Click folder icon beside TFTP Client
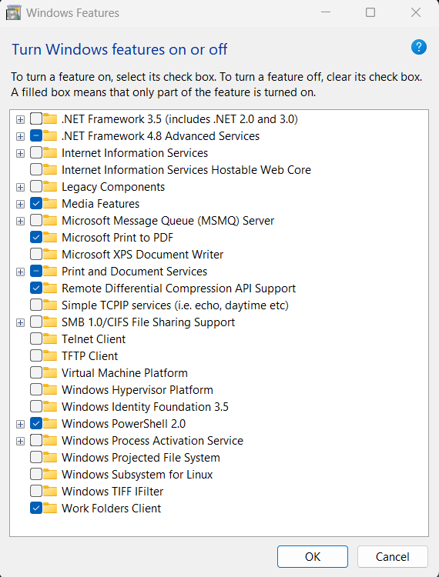 pyautogui.click(x=50, y=356)
